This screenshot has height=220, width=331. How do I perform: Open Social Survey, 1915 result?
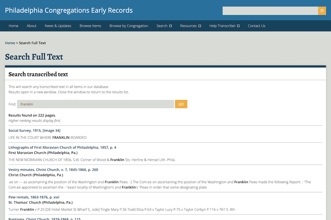[x=34, y=131]
